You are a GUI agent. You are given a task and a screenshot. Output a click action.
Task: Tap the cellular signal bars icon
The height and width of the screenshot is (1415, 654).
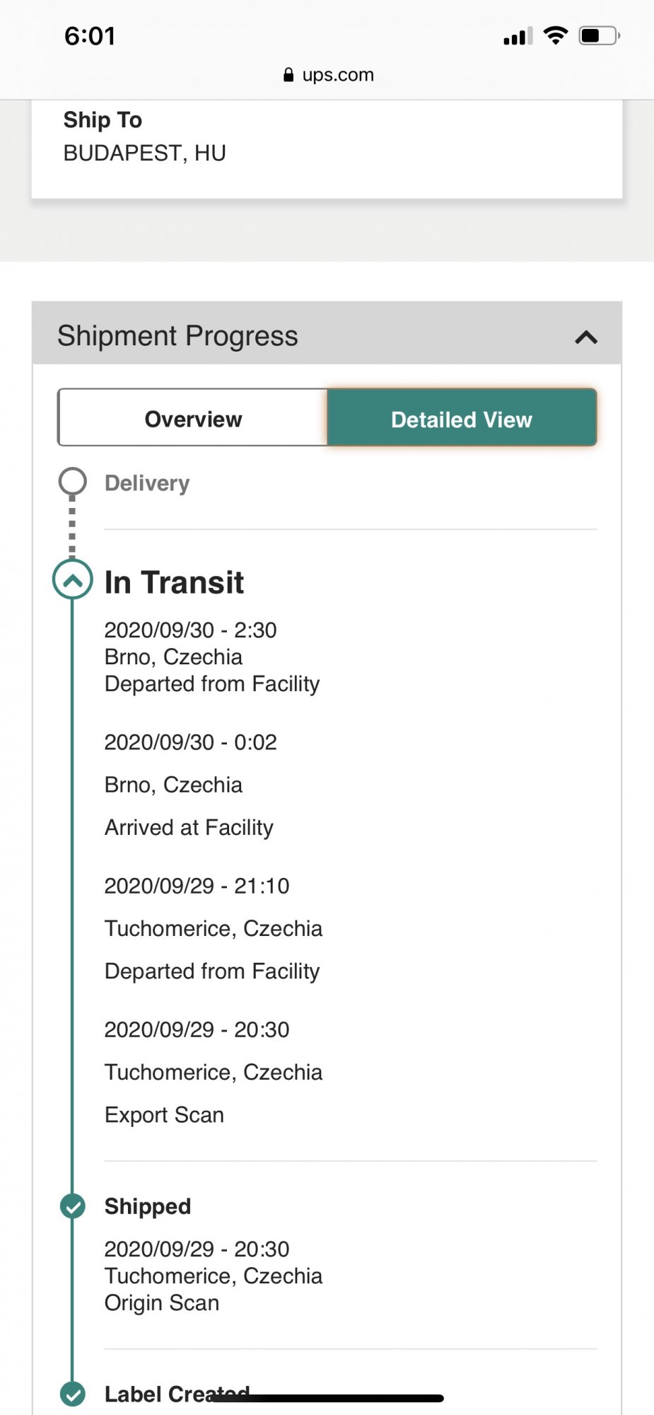pyautogui.click(x=518, y=36)
